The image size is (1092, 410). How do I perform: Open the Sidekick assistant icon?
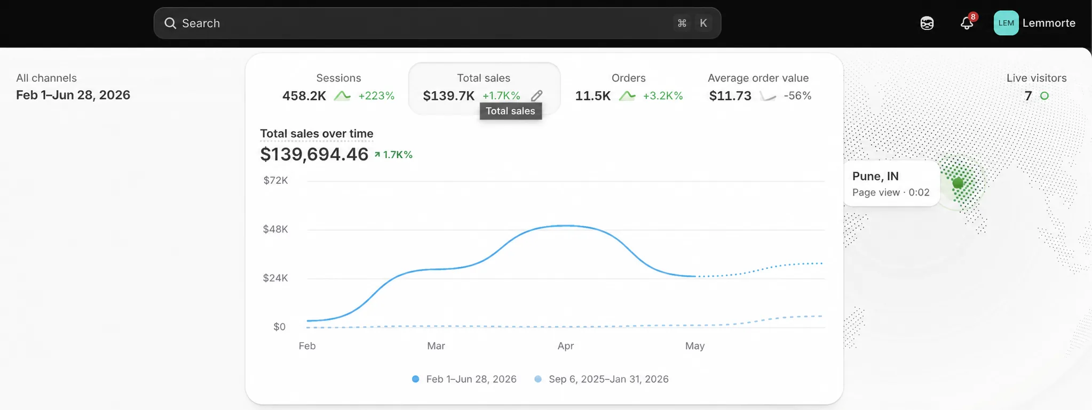(927, 23)
